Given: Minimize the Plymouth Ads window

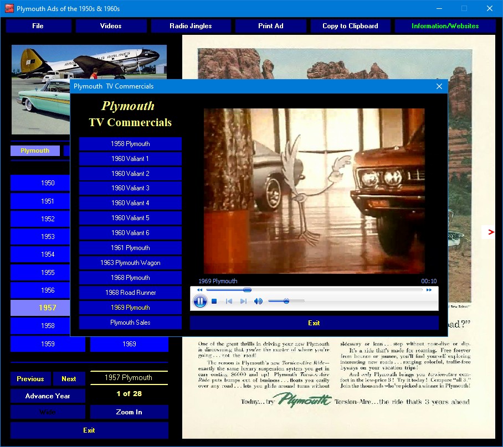Looking at the screenshot, I should click(x=439, y=9).
